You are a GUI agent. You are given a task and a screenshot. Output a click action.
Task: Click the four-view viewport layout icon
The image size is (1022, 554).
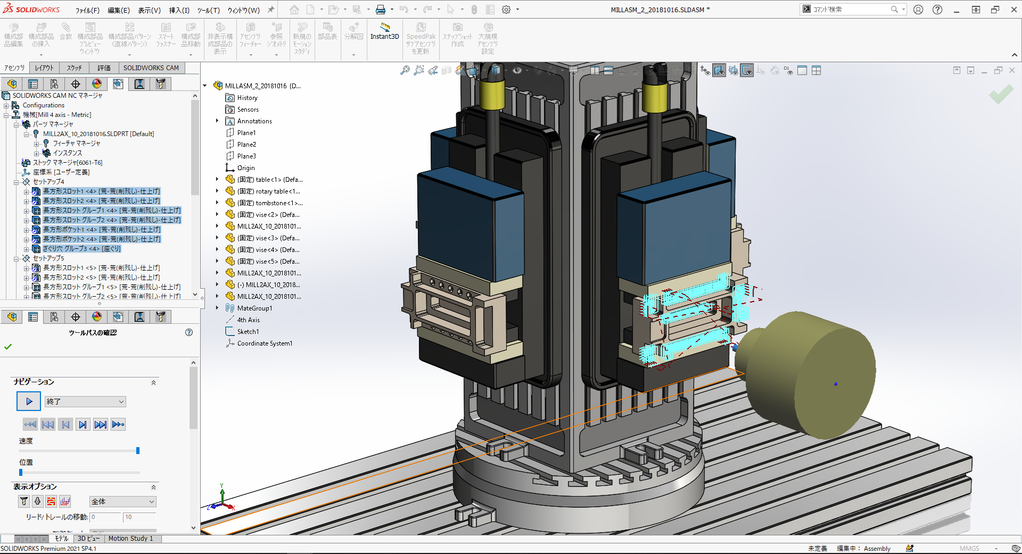click(817, 70)
